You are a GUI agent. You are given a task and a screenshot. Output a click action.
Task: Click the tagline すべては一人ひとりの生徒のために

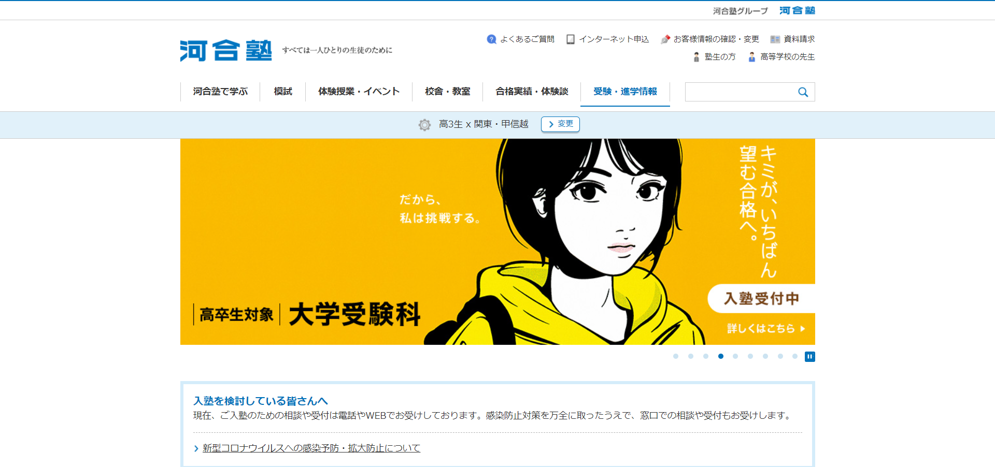coord(337,50)
